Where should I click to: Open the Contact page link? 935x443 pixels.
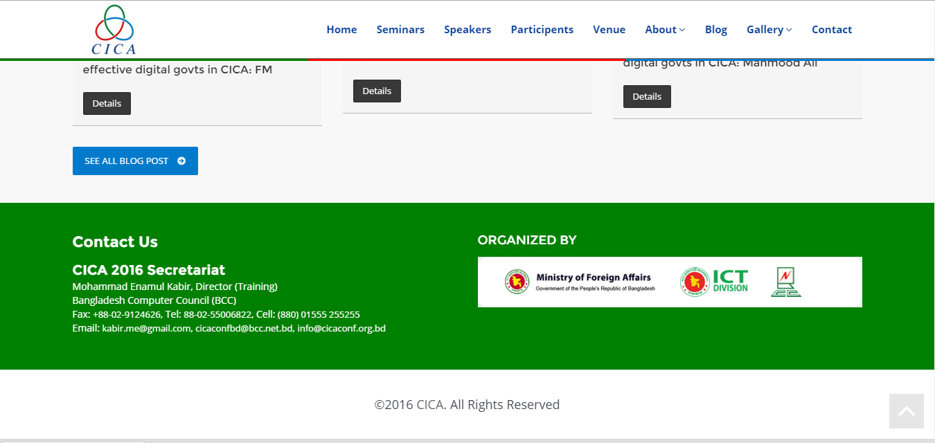(831, 30)
